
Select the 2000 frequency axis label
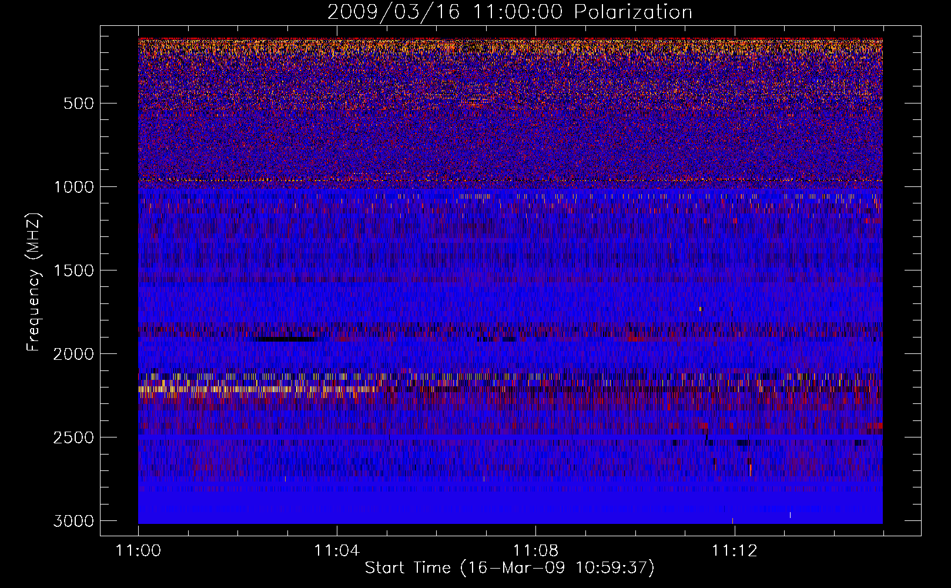[73, 354]
